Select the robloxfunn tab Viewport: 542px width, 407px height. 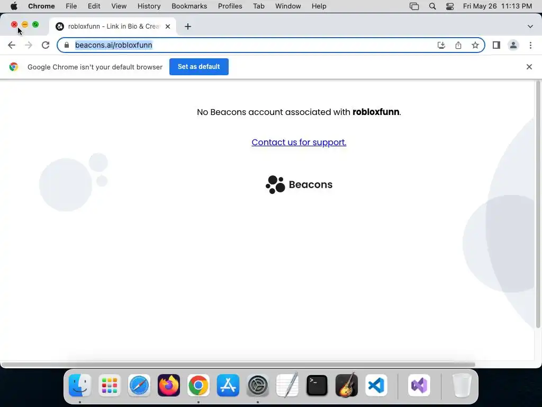coord(113,26)
